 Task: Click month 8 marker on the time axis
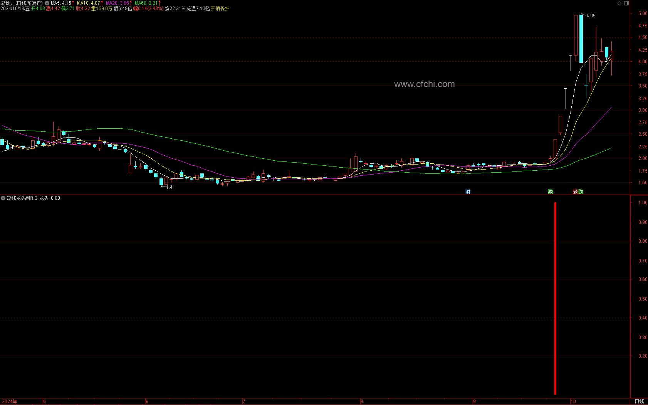tap(362, 402)
